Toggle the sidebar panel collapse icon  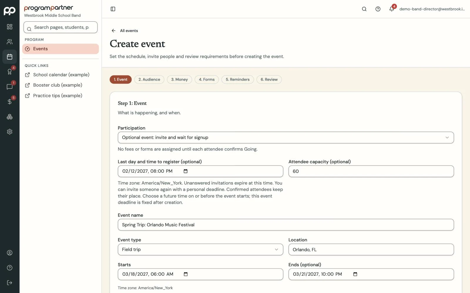[113, 9]
